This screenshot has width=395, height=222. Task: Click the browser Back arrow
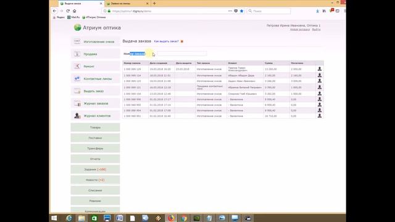pyautogui.click(x=55, y=11)
